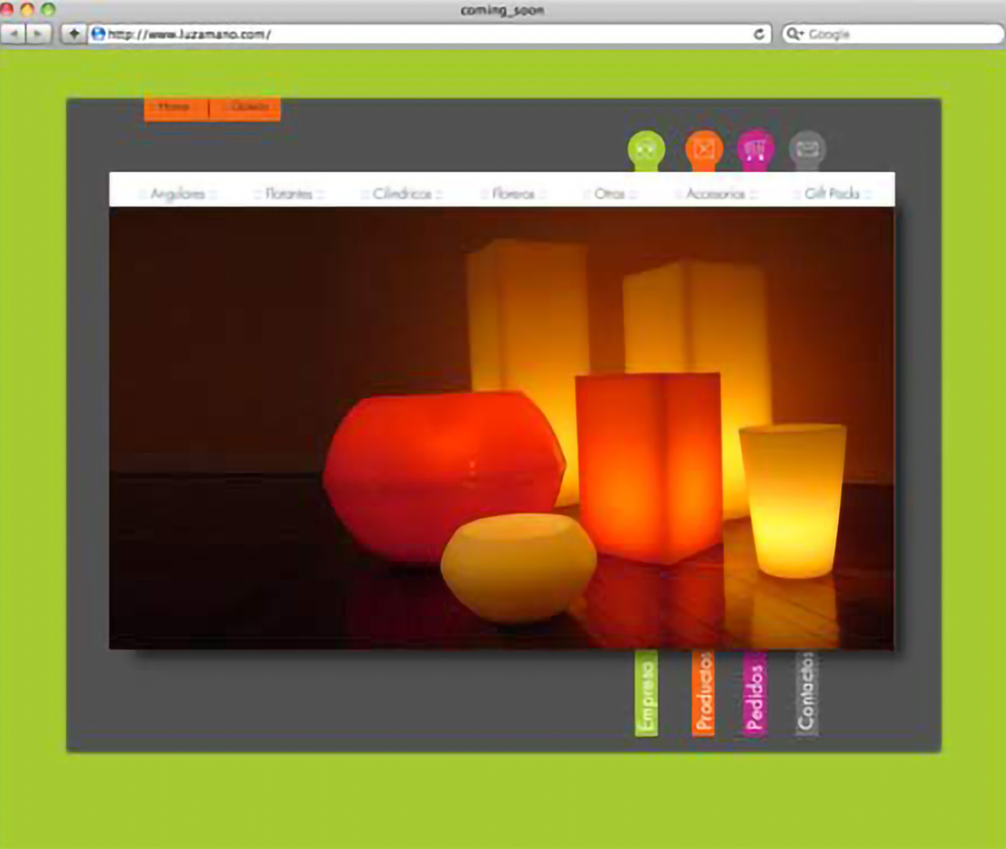Choose Cilíndricas from the product menu
This screenshot has height=849, width=1006.
(x=402, y=194)
